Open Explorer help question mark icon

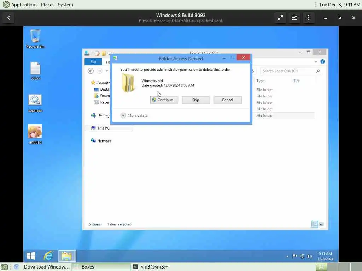322,61
